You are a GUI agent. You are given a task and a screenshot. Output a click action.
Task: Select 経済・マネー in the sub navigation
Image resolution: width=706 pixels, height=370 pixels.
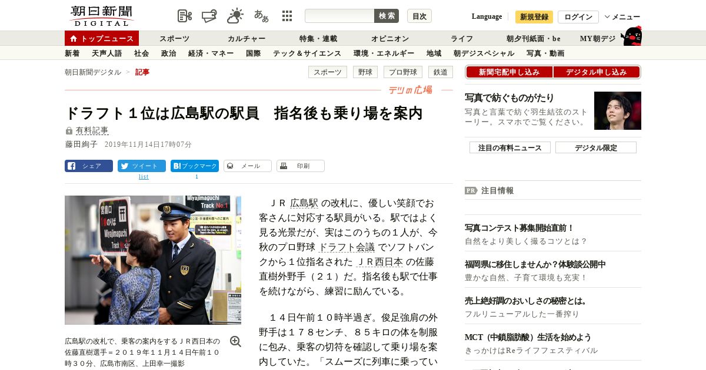211,53
